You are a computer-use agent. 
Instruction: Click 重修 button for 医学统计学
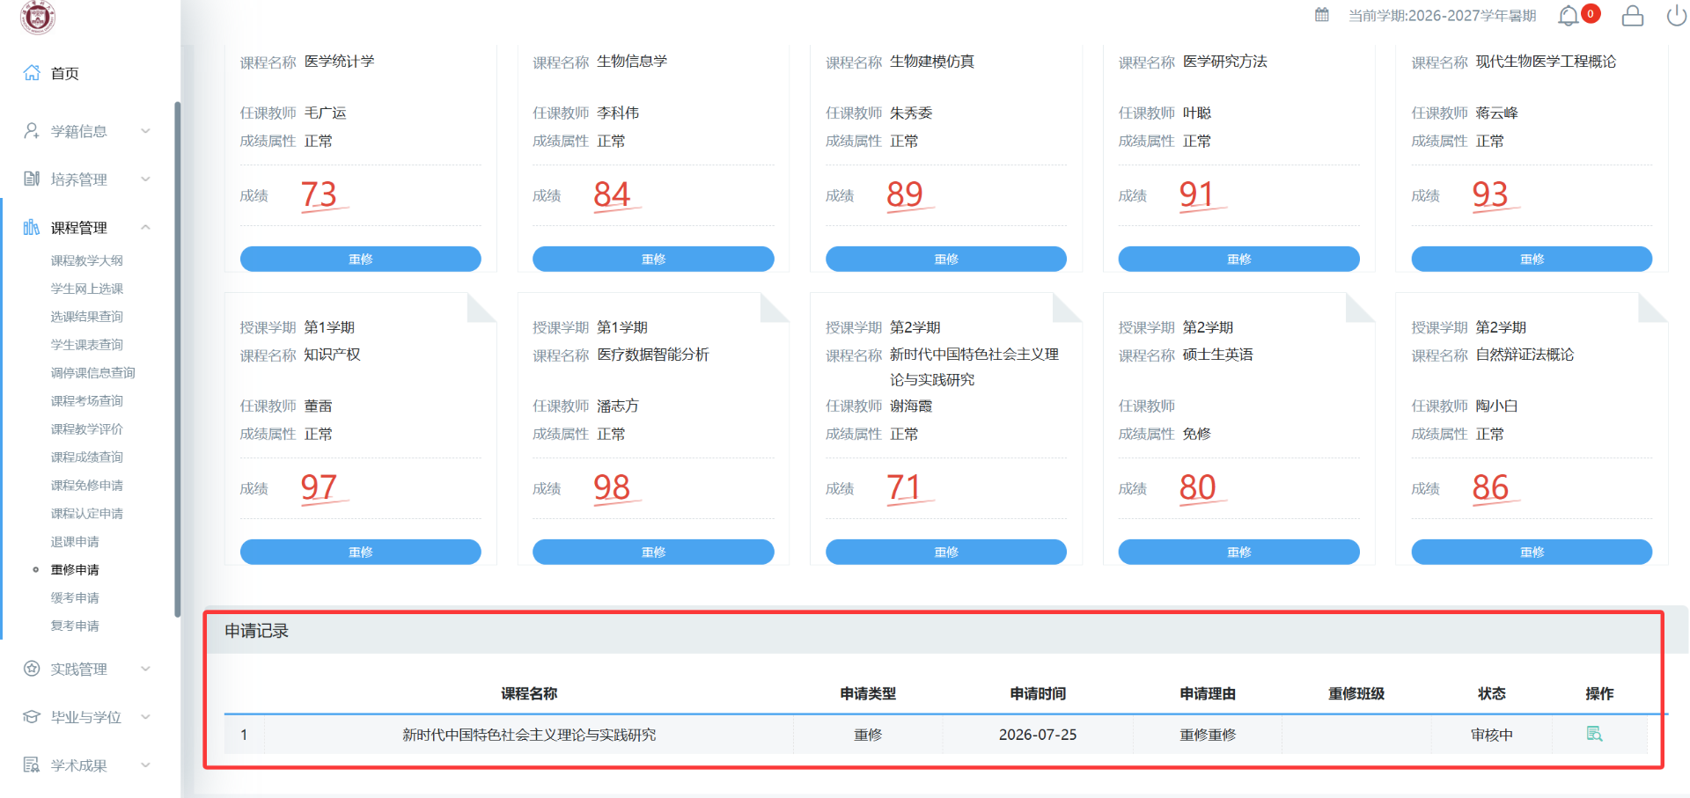tap(361, 259)
